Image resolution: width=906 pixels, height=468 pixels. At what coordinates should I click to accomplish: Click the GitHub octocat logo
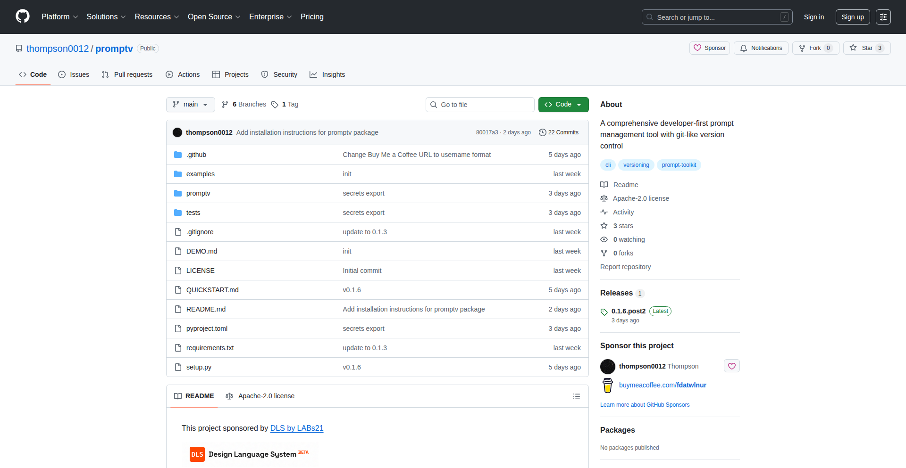(x=22, y=16)
